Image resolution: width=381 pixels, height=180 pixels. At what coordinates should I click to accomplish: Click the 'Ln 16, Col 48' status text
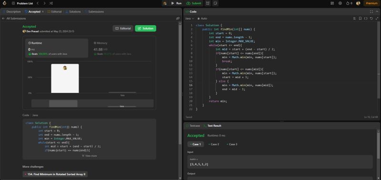pyautogui.click(x=371, y=117)
